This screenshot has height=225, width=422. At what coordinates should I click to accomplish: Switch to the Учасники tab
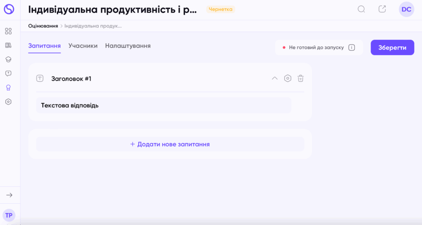(83, 46)
